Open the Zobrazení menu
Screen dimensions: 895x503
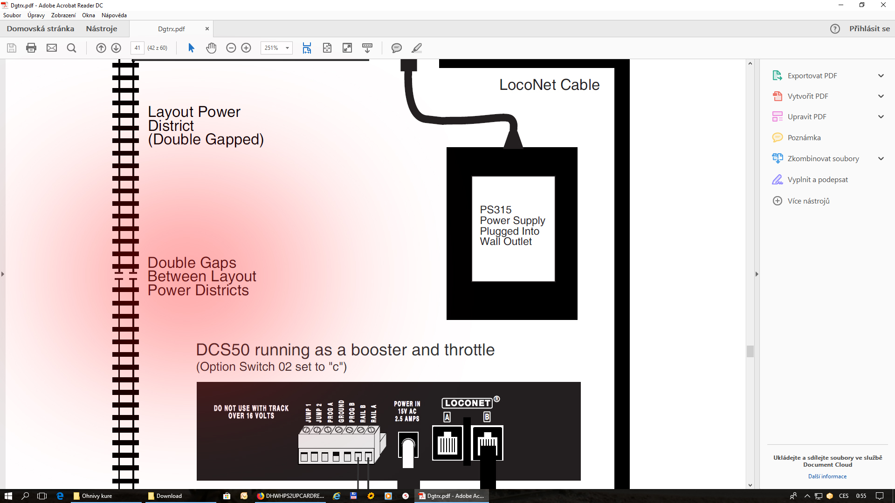pos(63,15)
